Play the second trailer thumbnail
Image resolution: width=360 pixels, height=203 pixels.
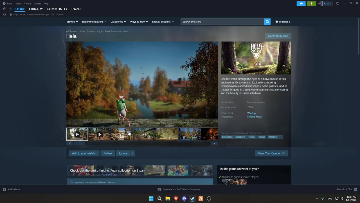[x=100, y=134]
